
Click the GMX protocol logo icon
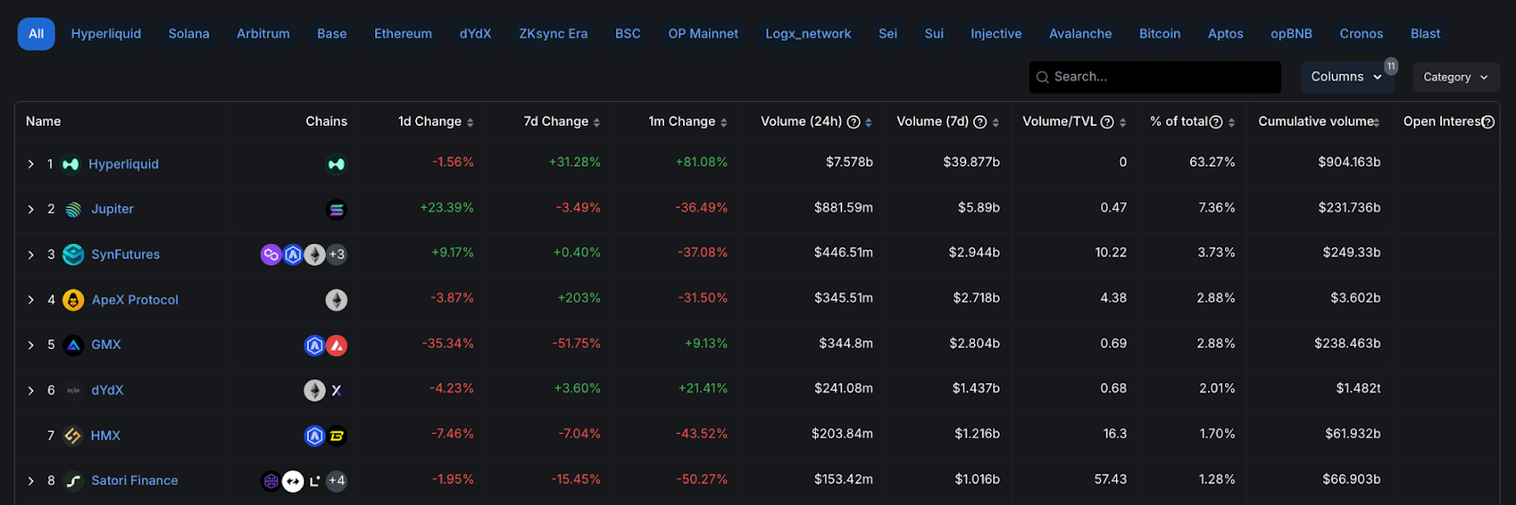click(73, 345)
